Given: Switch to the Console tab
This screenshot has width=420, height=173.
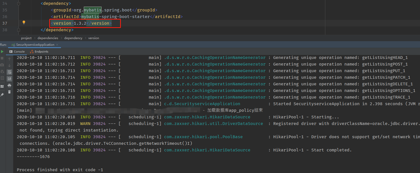Looking at the screenshot, I should (x=17, y=52).
